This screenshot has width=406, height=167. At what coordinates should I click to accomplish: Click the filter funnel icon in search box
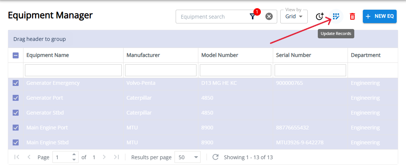point(253,16)
